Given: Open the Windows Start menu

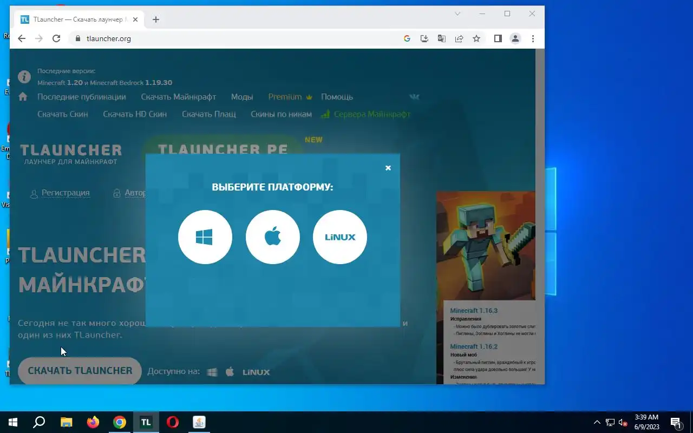Looking at the screenshot, I should 13,422.
